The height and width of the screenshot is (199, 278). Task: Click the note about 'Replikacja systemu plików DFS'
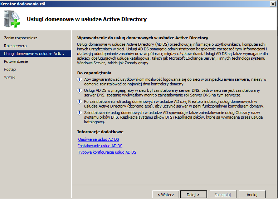click(174, 117)
